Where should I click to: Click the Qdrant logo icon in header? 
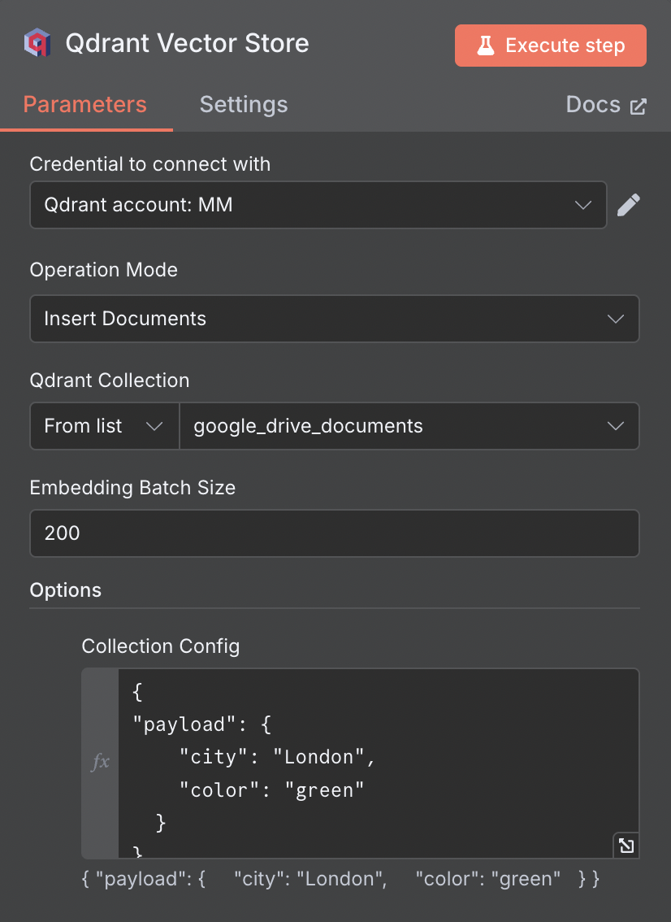37,43
